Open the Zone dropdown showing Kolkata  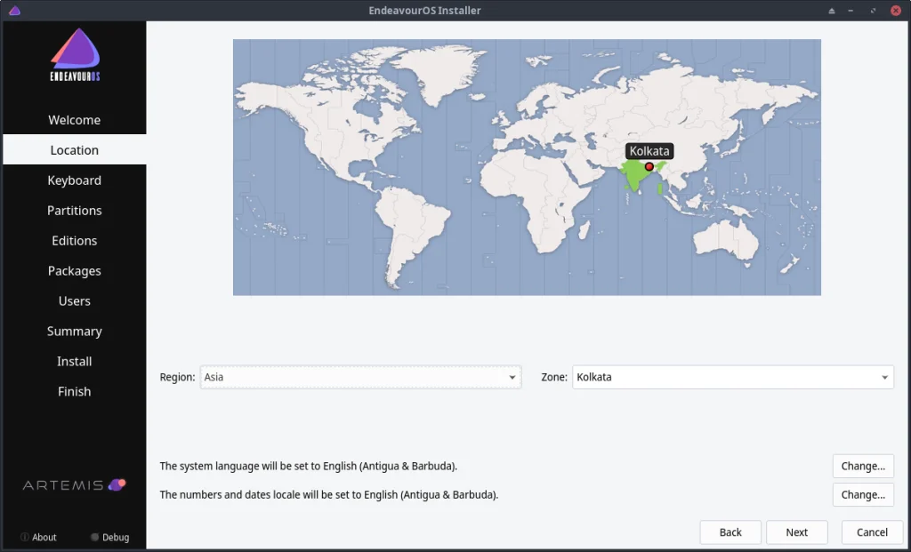pos(733,377)
